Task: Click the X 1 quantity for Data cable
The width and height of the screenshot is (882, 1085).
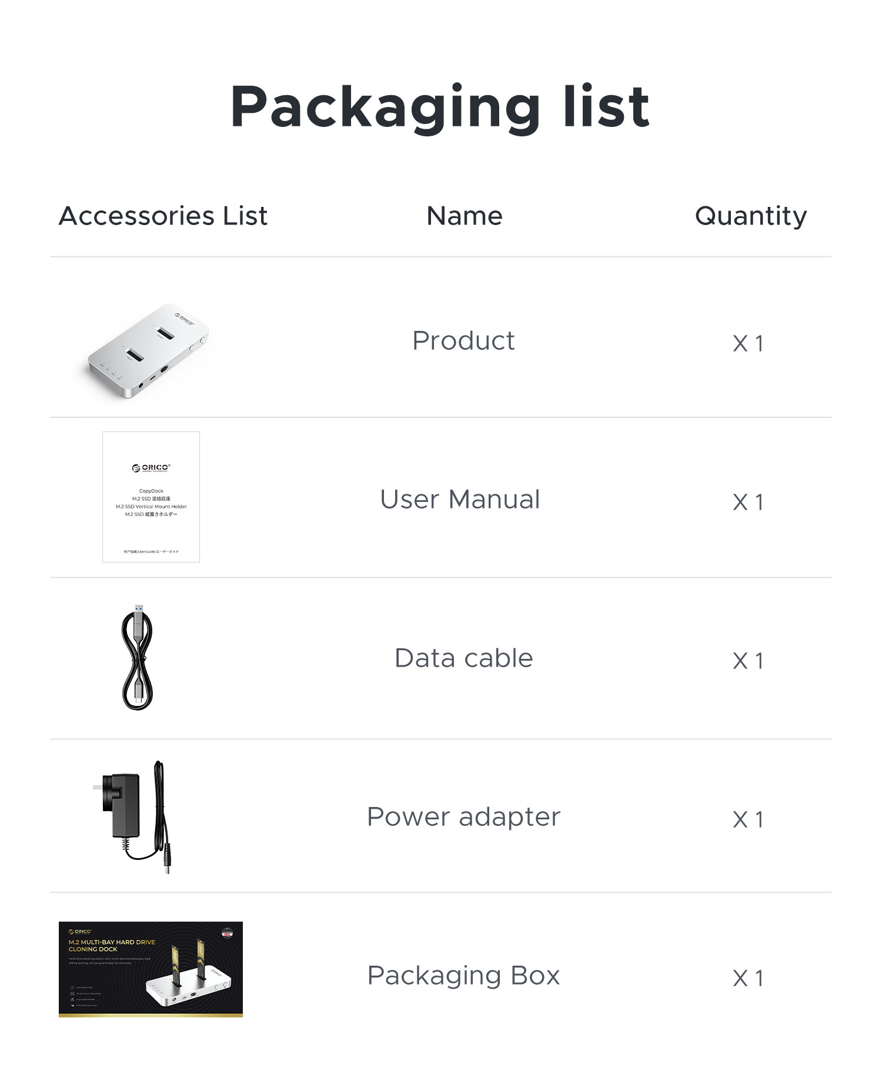Action: tap(748, 661)
